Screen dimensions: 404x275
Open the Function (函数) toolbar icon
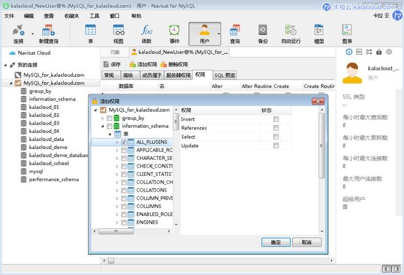(x=147, y=34)
